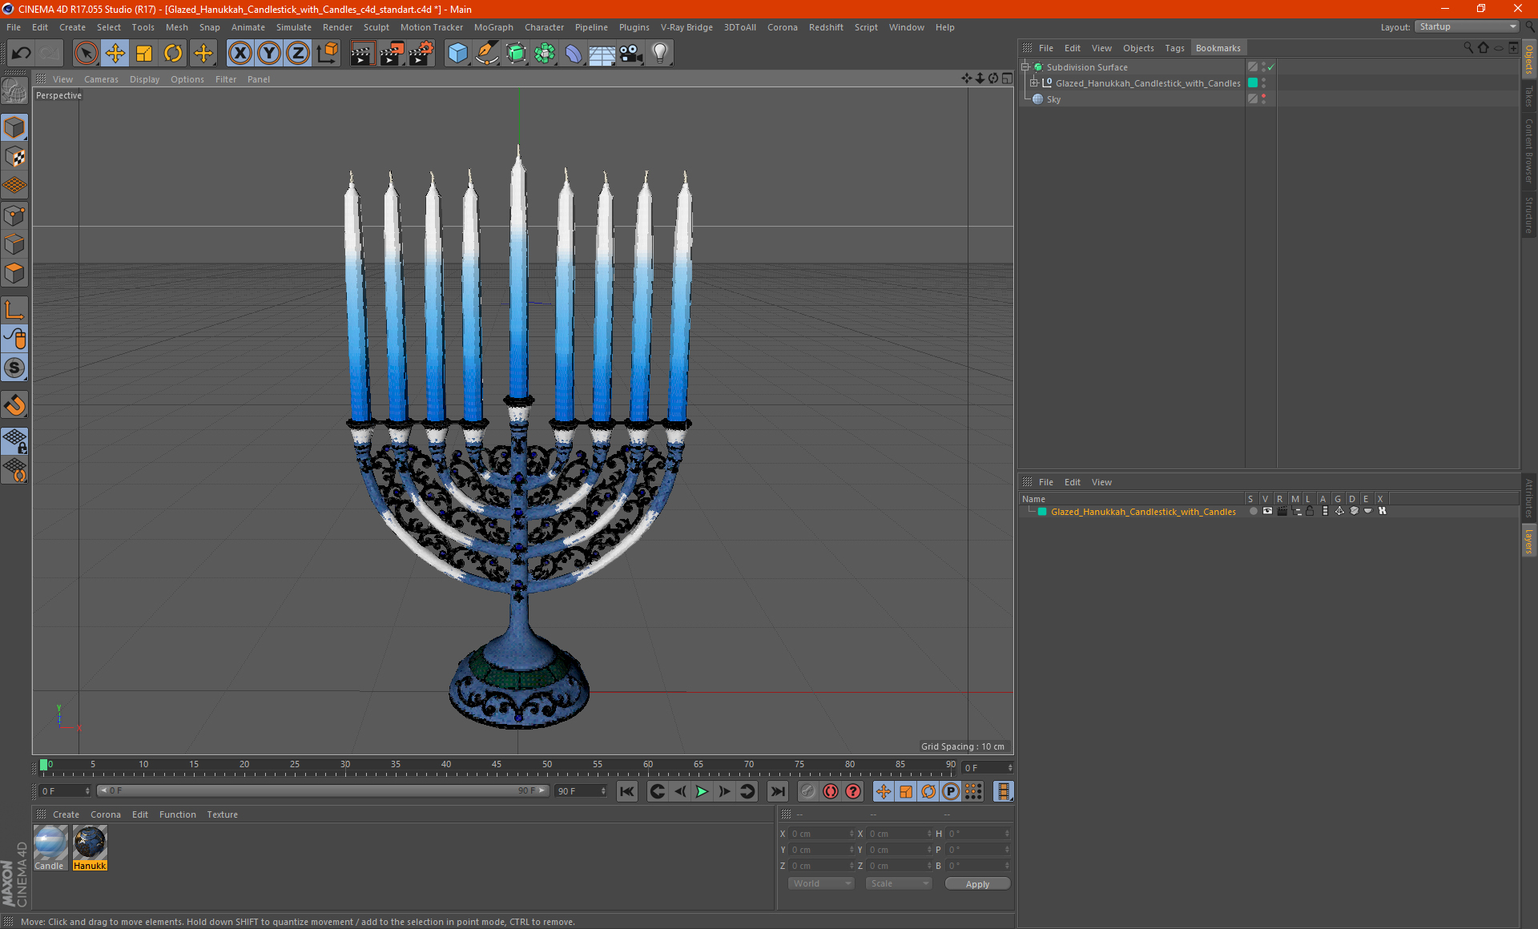Expand Glazed_Hanukkah_Candlestick_with_Candles object

(1034, 83)
